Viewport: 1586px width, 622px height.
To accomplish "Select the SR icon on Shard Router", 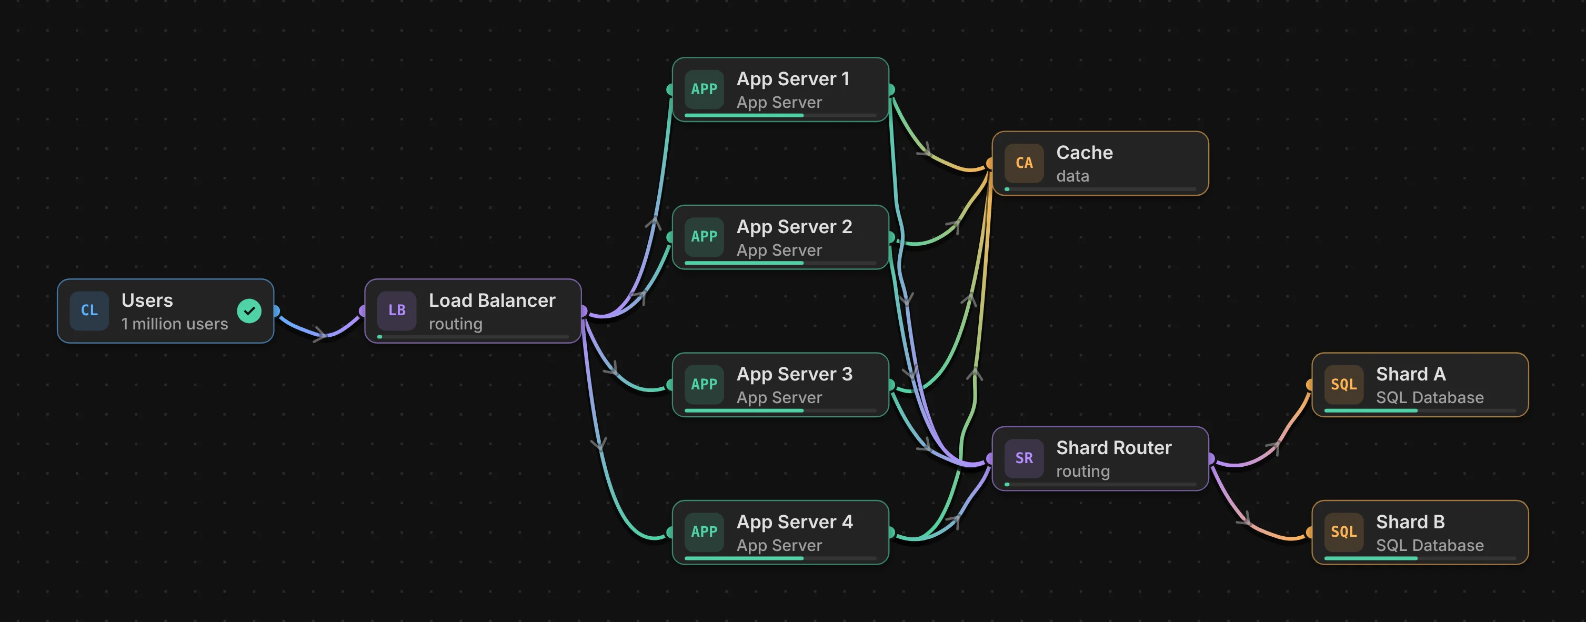I will pyautogui.click(x=1024, y=458).
